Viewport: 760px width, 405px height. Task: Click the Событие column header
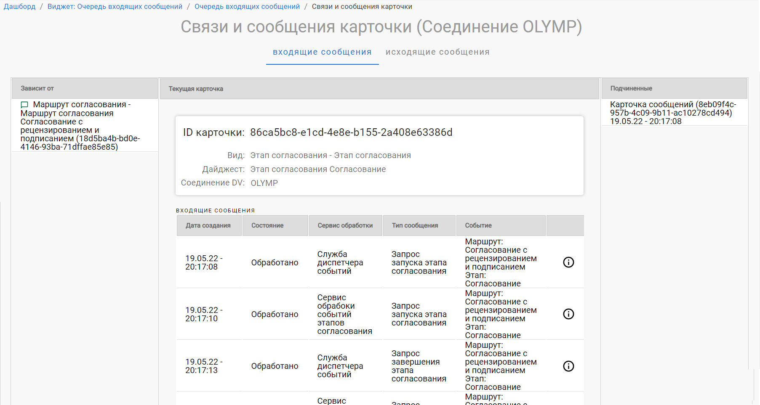pyautogui.click(x=478, y=225)
